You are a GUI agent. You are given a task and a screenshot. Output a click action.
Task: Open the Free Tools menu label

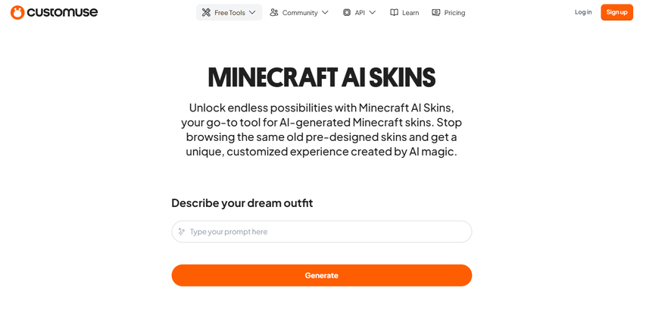(x=229, y=12)
